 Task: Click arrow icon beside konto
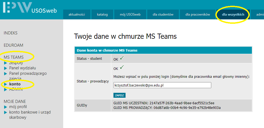(x=5, y=84)
